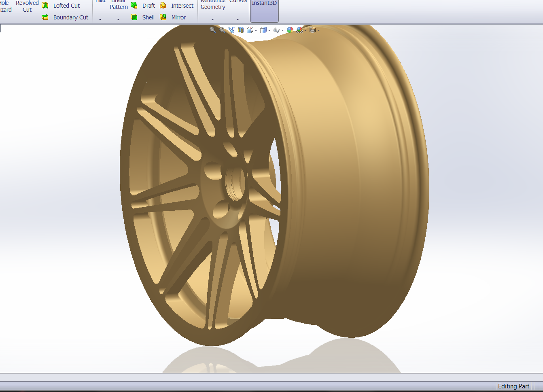Image resolution: width=543 pixels, height=392 pixels.
Task: Click the Shell label
Action: (148, 17)
